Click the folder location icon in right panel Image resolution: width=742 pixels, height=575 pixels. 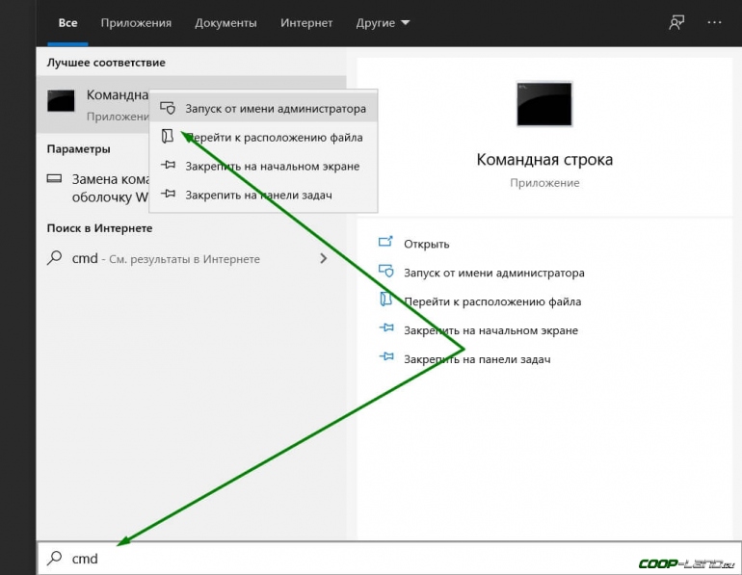(386, 301)
